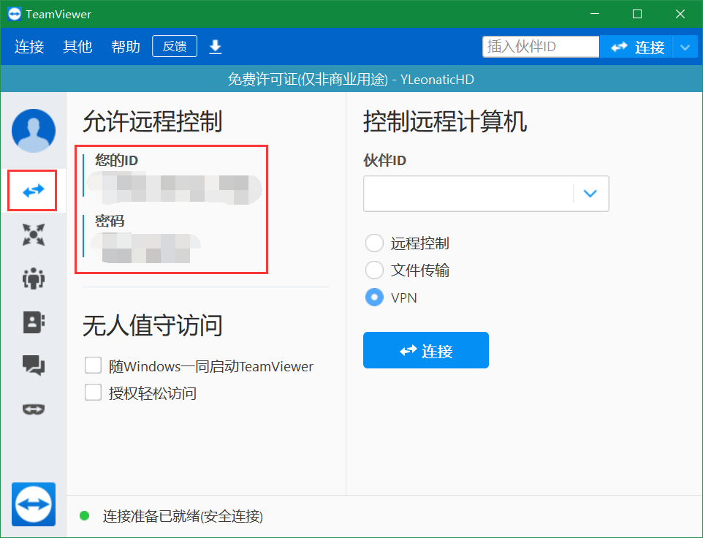Screen dimensions: 703x538
Task: Select the 文件传输 radio button
Action: pyautogui.click(x=374, y=270)
